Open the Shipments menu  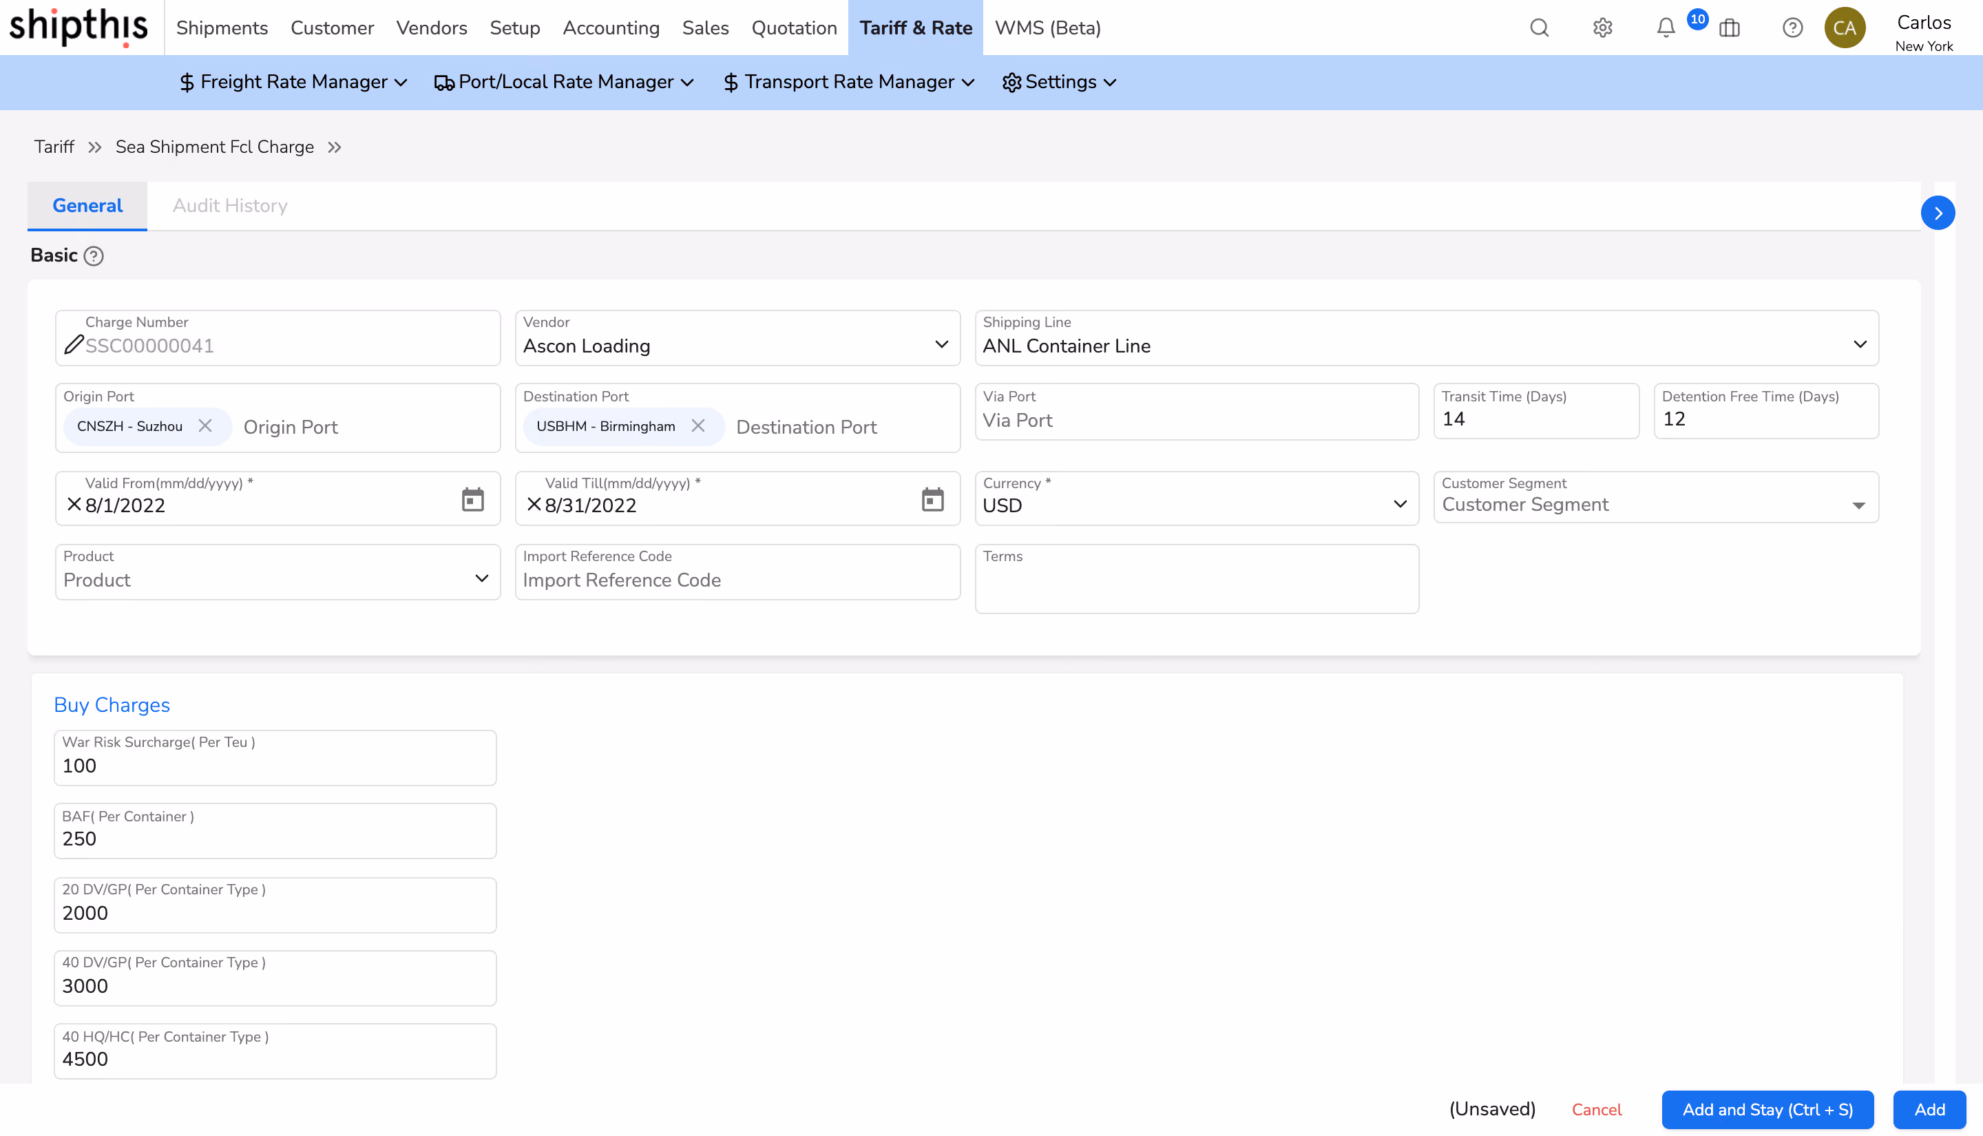click(222, 28)
